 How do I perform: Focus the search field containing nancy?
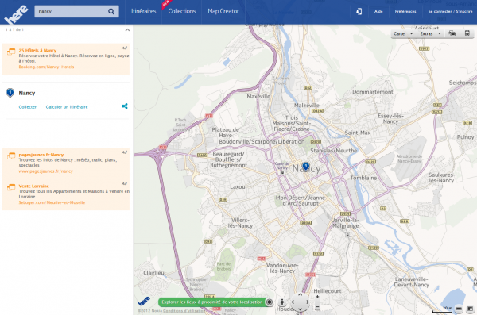click(72, 12)
